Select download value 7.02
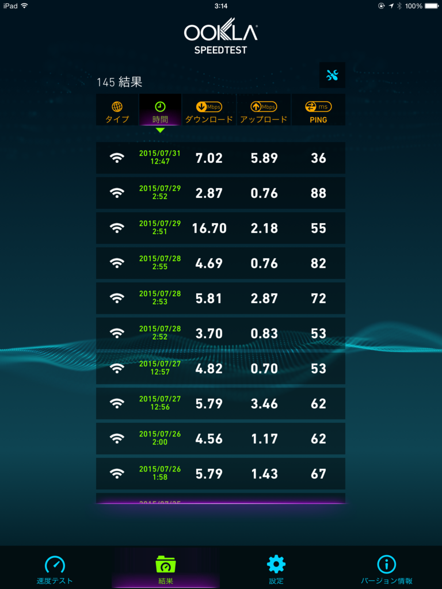Viewport: 442px width, 589px height. click(209, 158)
